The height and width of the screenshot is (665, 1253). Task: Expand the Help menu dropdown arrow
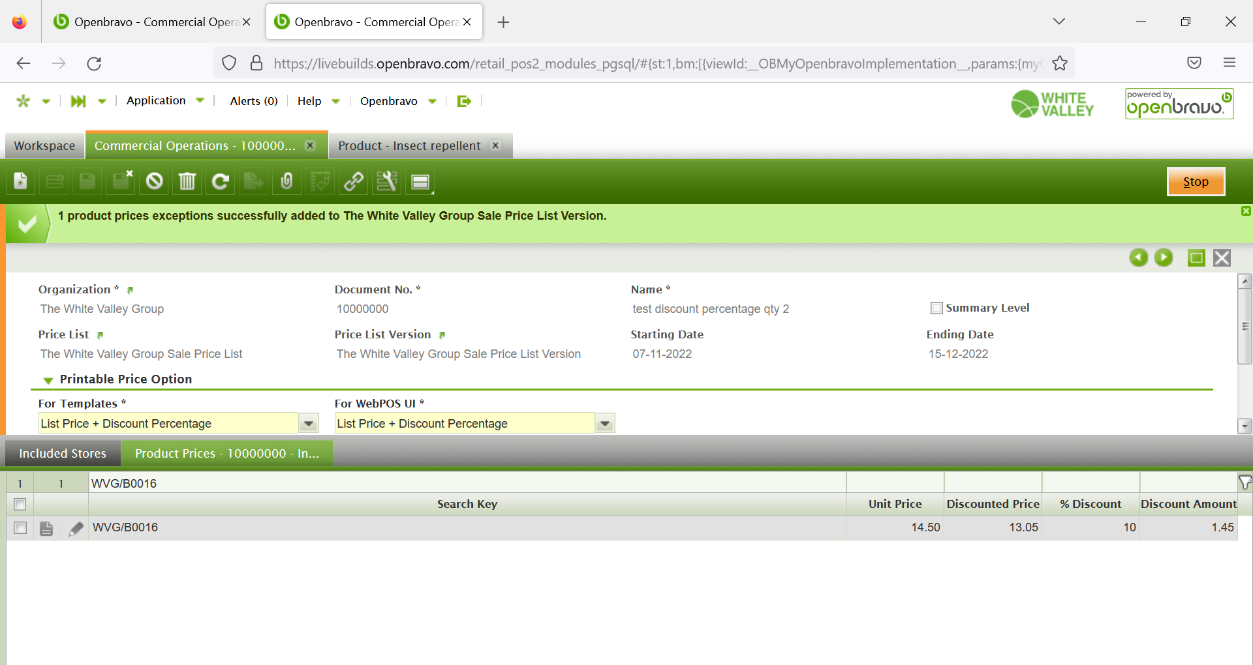point(335,101)
